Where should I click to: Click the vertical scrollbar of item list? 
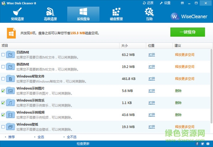211,86
